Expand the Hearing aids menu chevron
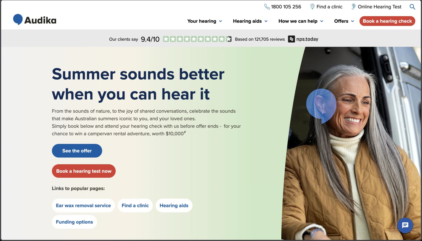The image size is (422, 241). coord(266,21)
